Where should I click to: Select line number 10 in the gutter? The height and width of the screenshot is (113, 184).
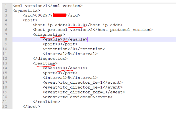click(5, 49)
